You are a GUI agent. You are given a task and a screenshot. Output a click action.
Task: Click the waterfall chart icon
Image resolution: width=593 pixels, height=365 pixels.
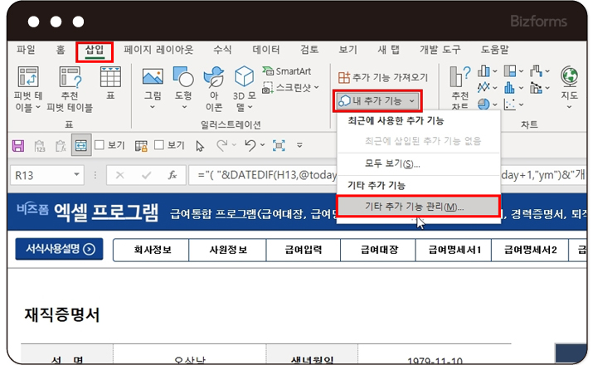coord(537,71)
